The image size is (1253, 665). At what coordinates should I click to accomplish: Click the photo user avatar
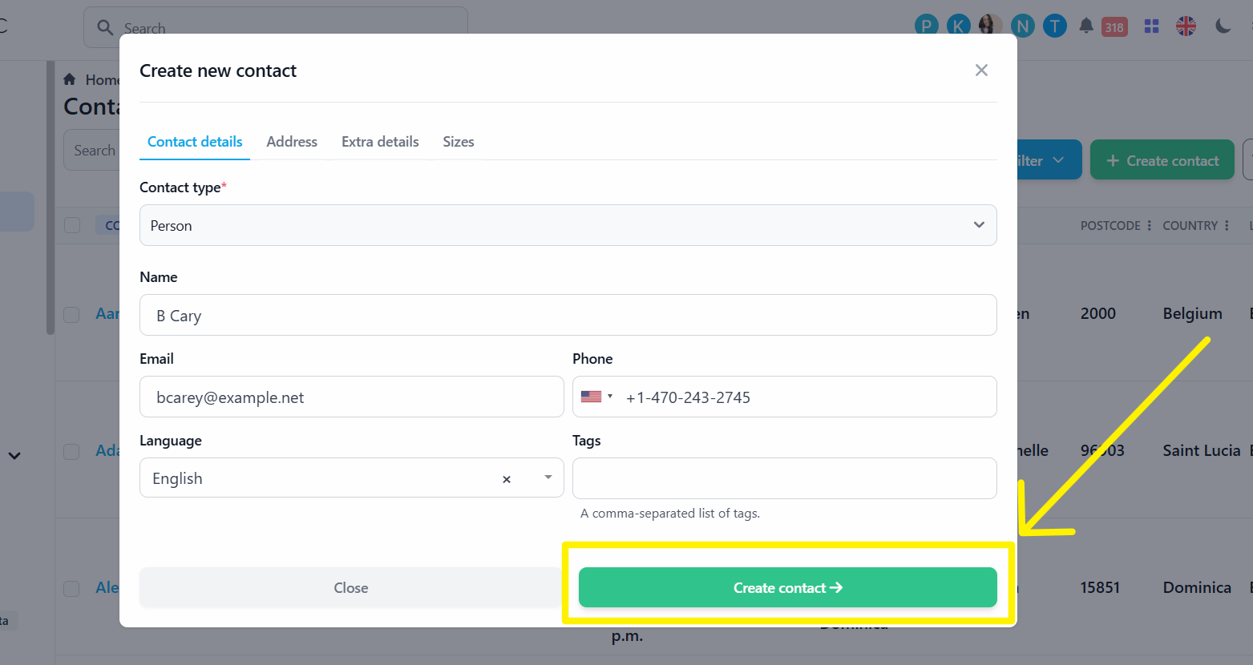coord(991,26)
